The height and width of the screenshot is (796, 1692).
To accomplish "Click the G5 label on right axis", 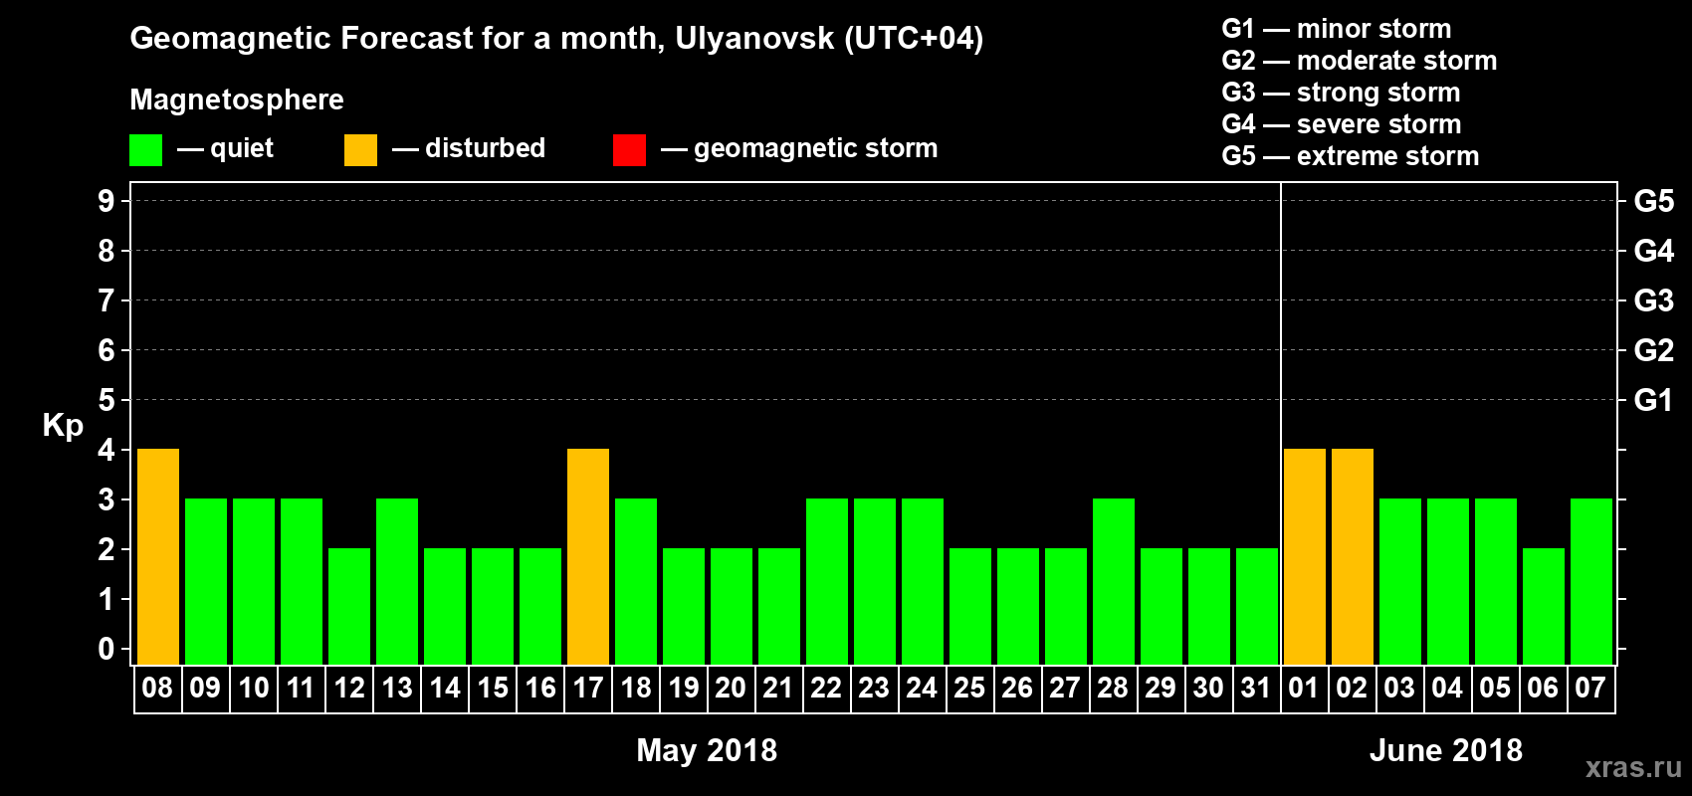I will tap(1654, 201).
